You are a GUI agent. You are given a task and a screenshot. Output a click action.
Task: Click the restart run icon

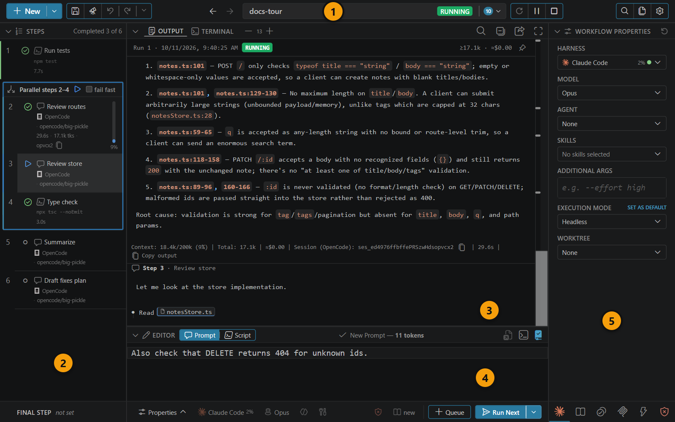(x=519, y=11)
